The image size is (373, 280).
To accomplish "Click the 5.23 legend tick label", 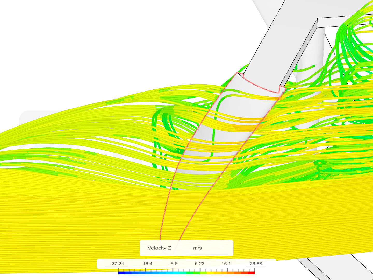I will [x=199, y=264].
